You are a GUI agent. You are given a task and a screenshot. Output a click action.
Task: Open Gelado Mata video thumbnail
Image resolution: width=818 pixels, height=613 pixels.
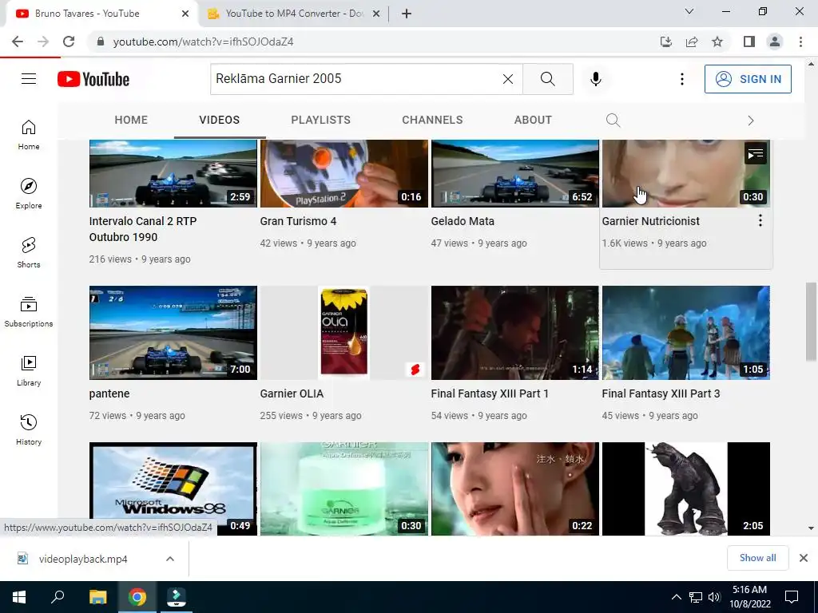pos(515,173)
